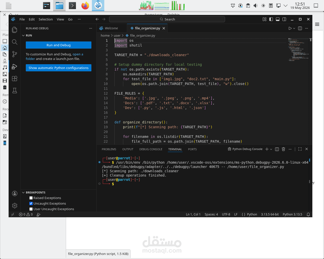This screenshot has height=259, width=324.
Task: Open the Run and Debug view icon
Action: (x=15, y=67)
